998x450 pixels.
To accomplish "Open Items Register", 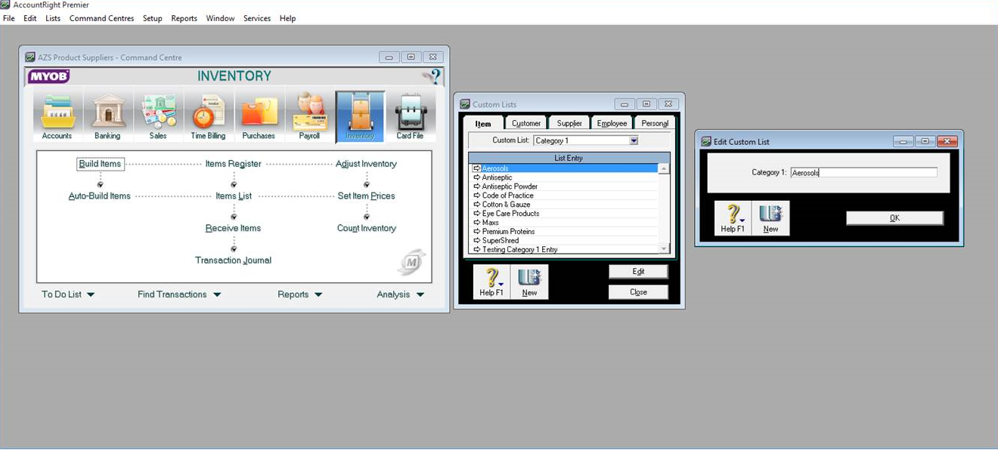I will tap(234, 164).
